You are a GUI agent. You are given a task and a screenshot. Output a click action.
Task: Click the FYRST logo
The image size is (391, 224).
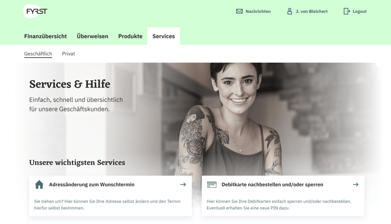click(35, 11)
